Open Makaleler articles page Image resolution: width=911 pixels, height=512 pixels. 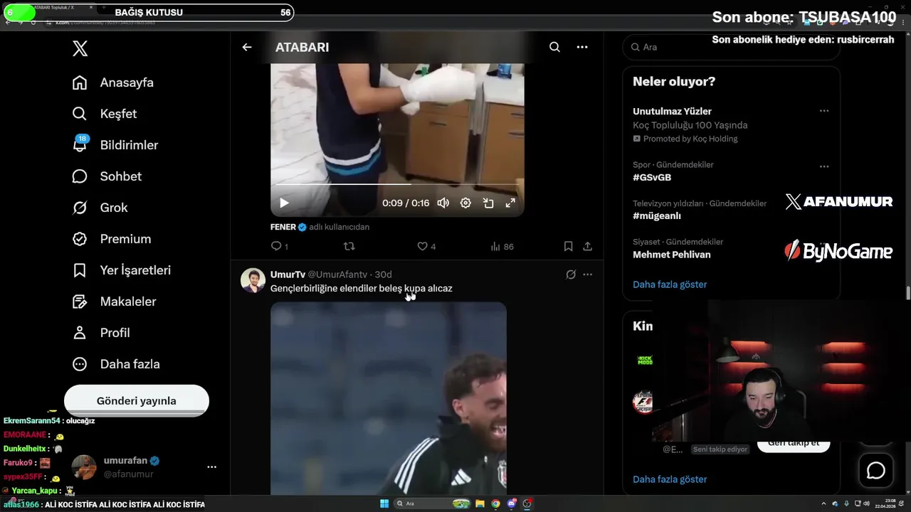(x=114, y=302)
